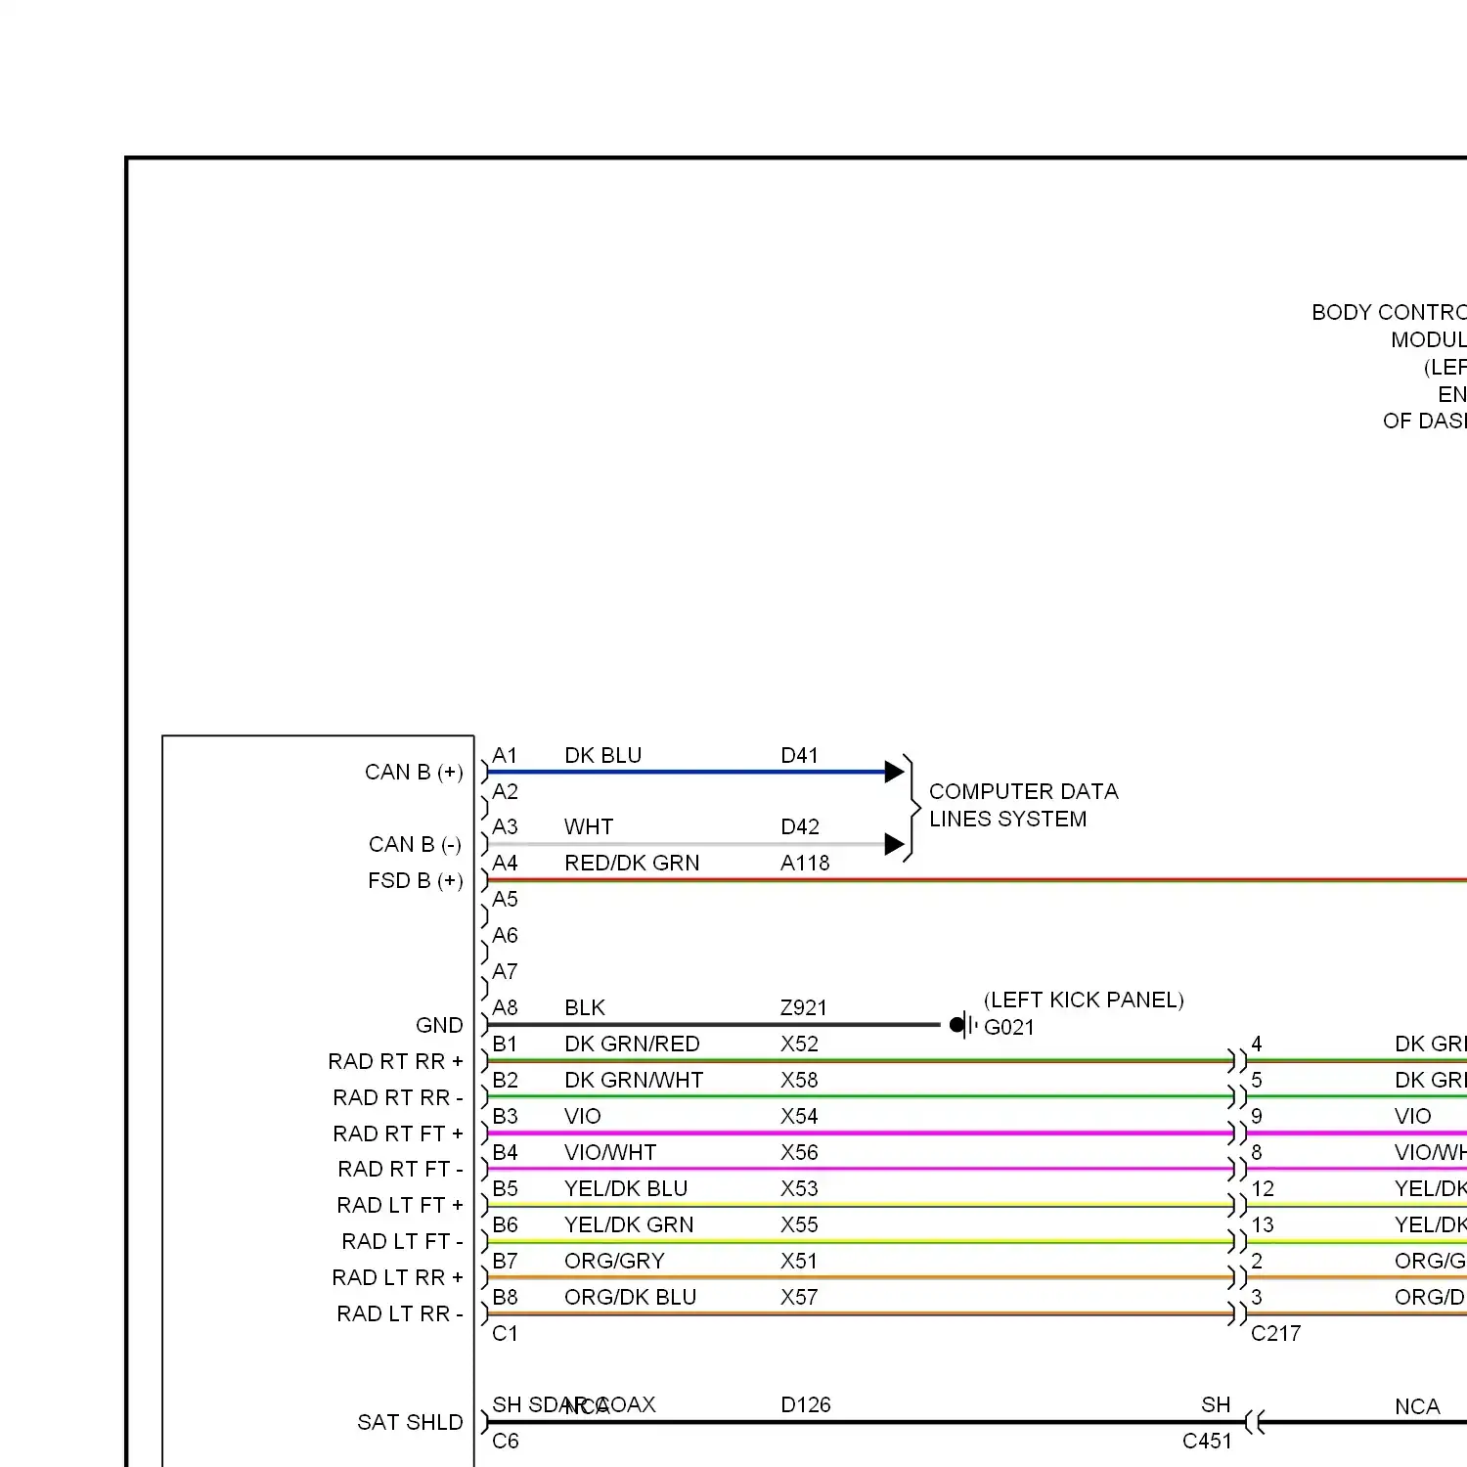Select pin label A7

[x=505, y=971]
